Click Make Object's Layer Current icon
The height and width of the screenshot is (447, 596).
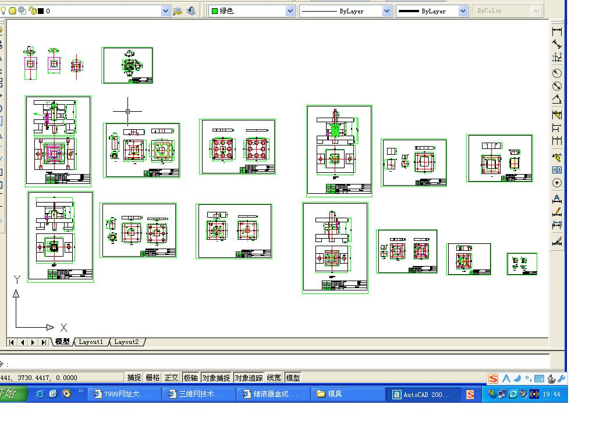178,11
